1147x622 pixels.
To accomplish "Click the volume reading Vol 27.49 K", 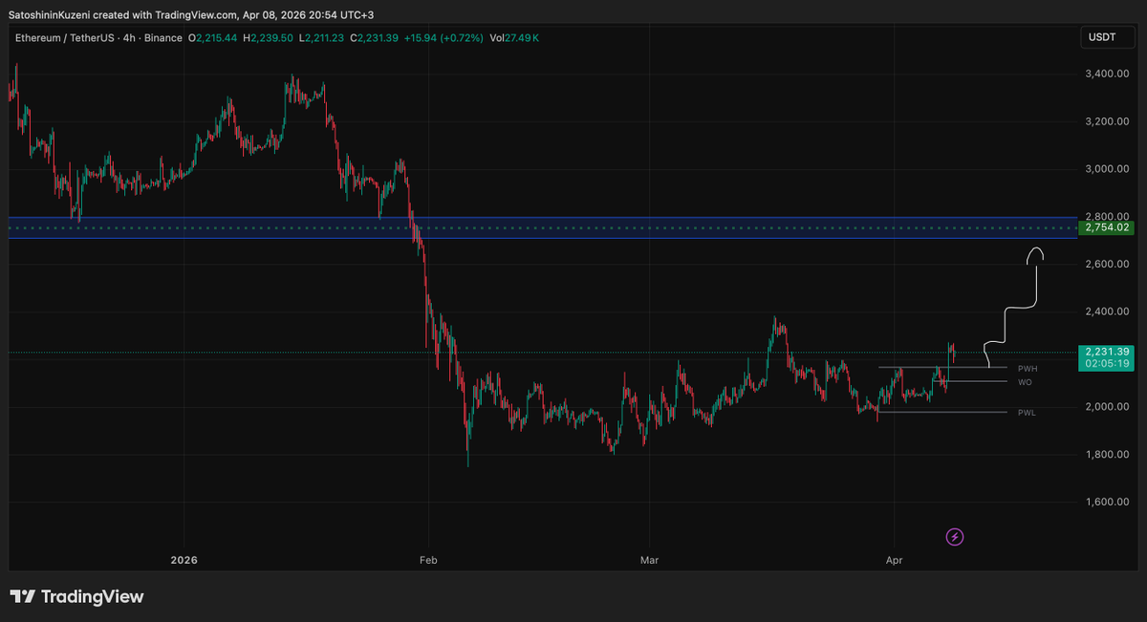I will tap(516, 37).
